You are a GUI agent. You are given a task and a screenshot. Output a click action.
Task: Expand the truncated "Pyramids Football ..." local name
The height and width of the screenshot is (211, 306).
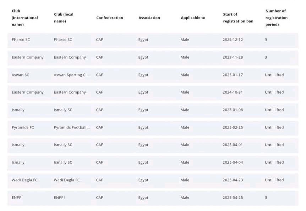(72, 127)
